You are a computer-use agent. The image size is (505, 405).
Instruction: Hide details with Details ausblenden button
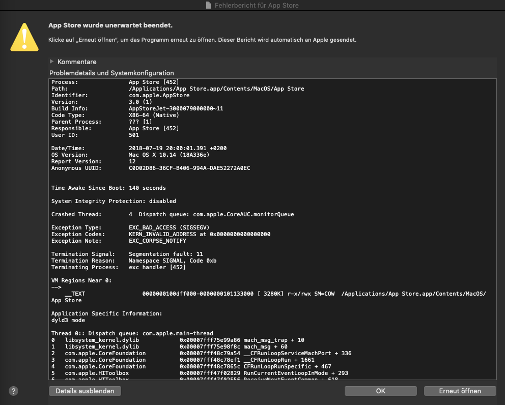click(85, 391)
